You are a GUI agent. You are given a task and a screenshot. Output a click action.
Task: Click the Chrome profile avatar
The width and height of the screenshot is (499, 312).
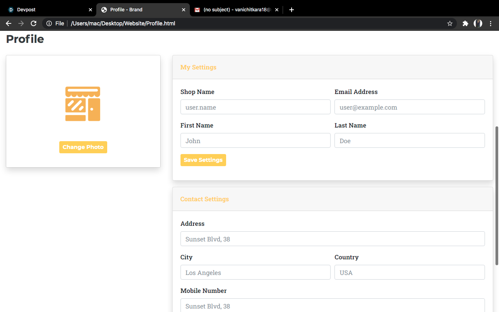[x=478, y=23]
